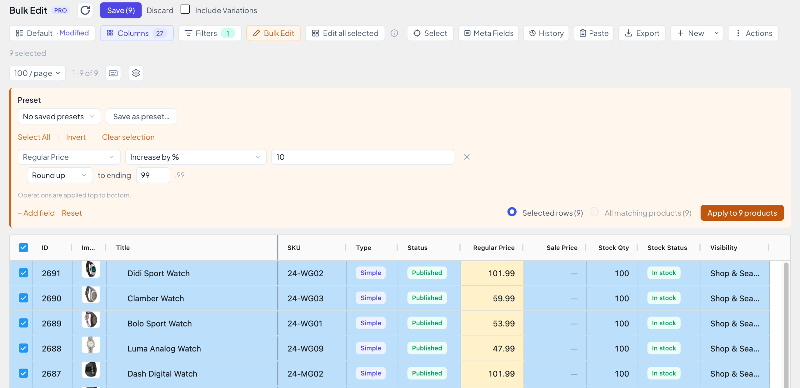Toggle the Bulk Edit panel button

click(273, 33)
